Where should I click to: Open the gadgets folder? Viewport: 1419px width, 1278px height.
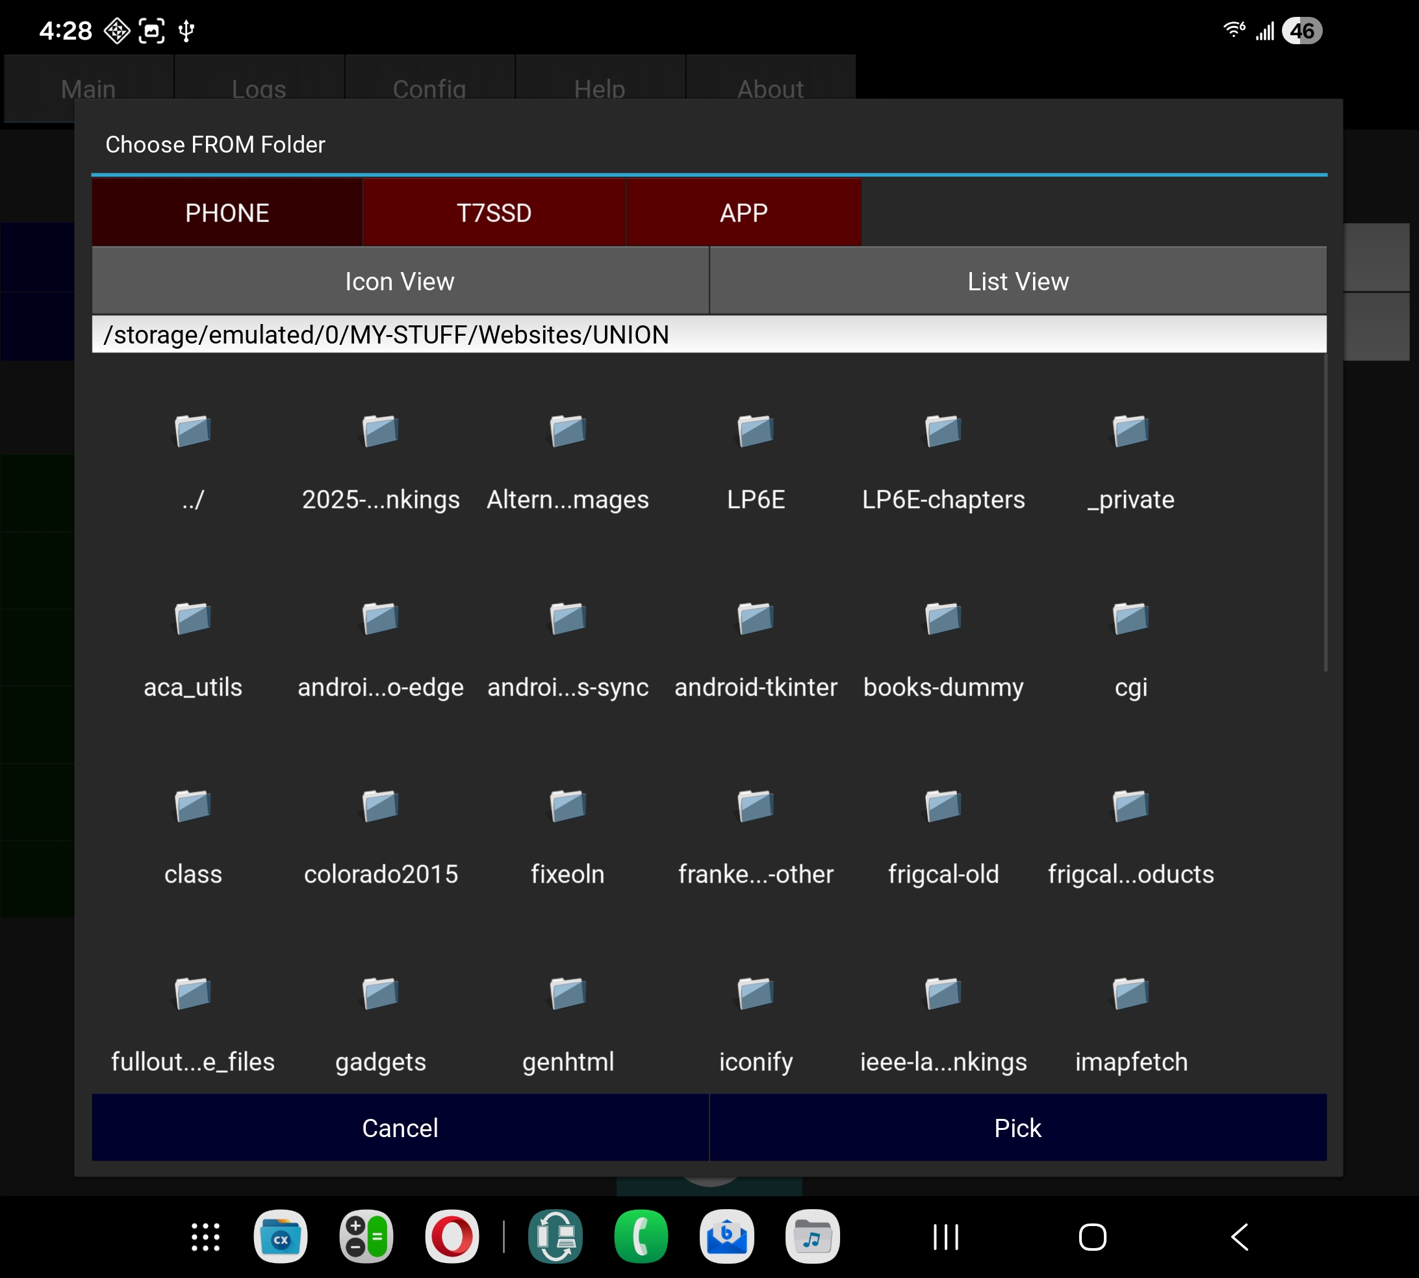tap(380, 994)
